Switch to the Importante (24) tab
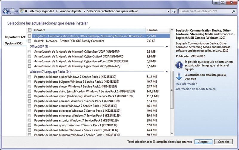This screenshot has height=150, width=239. [x=16, y=37]
